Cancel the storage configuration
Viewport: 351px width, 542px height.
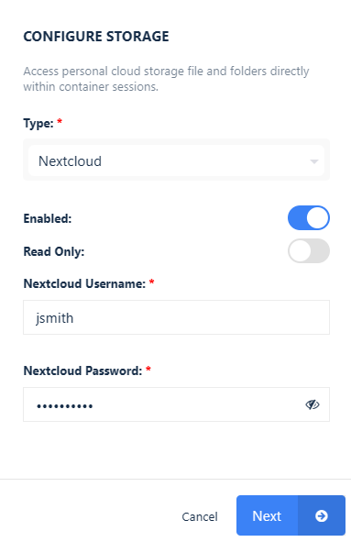200,516
